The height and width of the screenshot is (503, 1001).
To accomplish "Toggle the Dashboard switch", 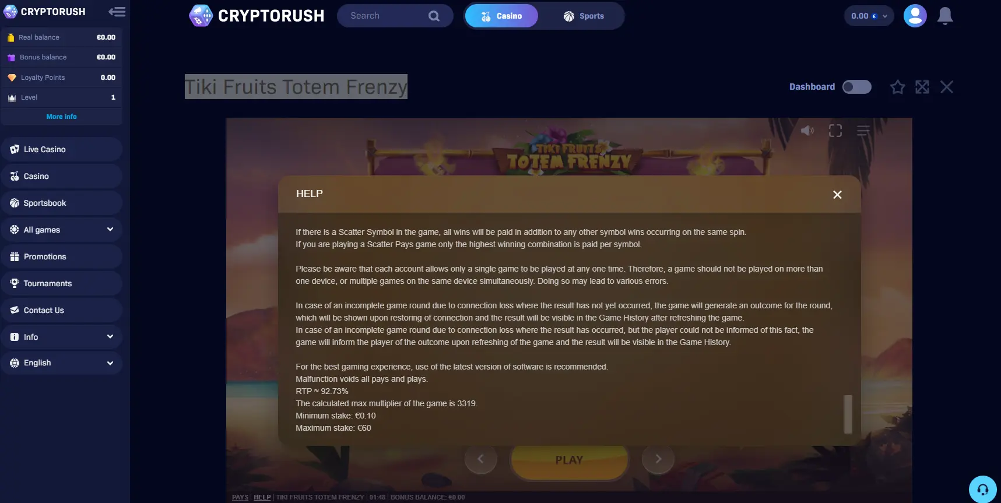I will [x=857, y=87].
